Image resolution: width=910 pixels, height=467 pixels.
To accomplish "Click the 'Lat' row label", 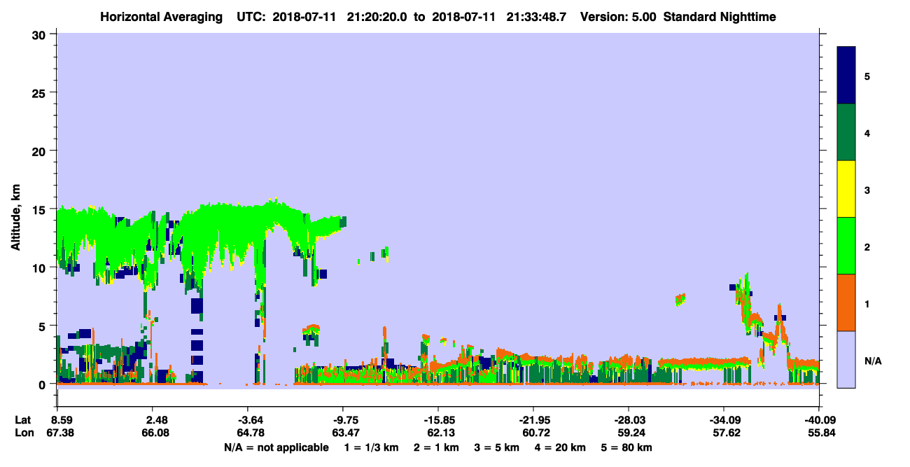I will [x=23, y=420].
